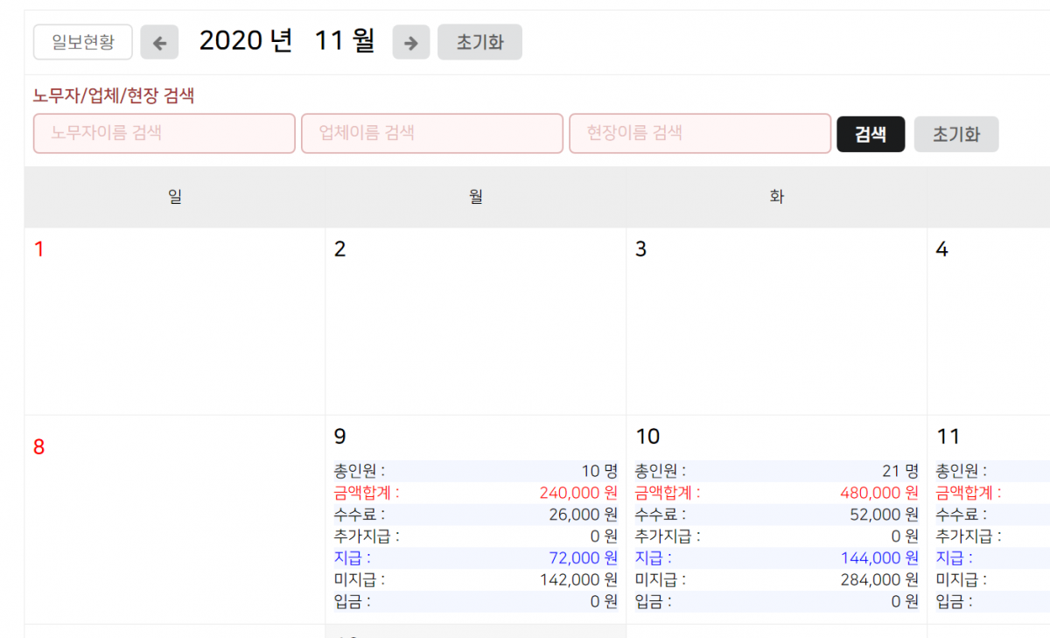
Task: Go to previous month with left arrow
Action: point(159,42)
